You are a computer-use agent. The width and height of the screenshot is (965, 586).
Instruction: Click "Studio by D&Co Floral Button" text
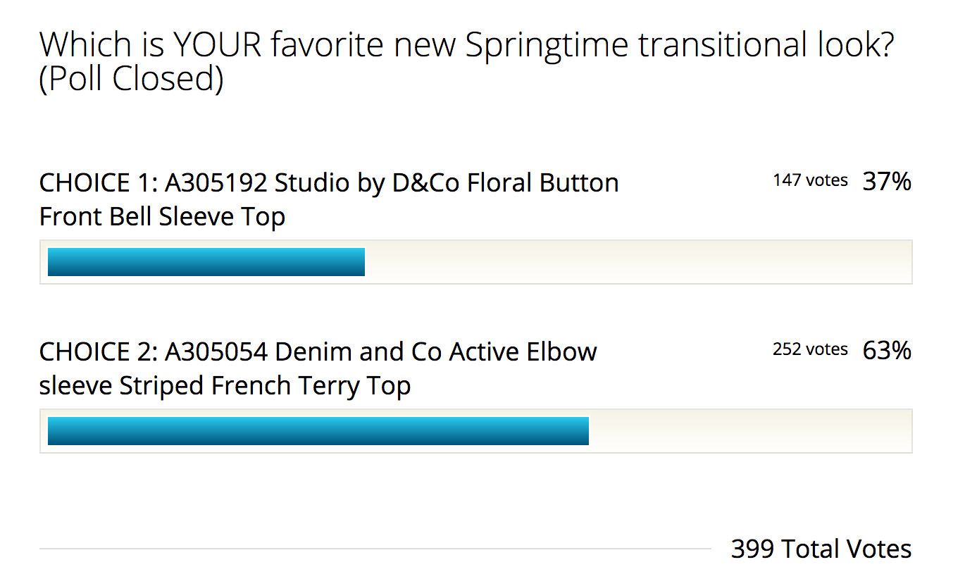point(447,183)
